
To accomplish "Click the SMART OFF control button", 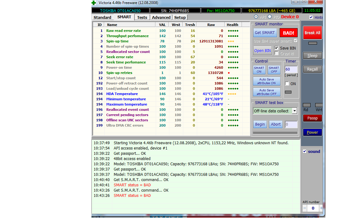I will (274, 70).
